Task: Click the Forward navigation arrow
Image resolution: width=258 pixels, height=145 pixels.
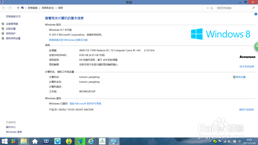Action: coord(10,8)
